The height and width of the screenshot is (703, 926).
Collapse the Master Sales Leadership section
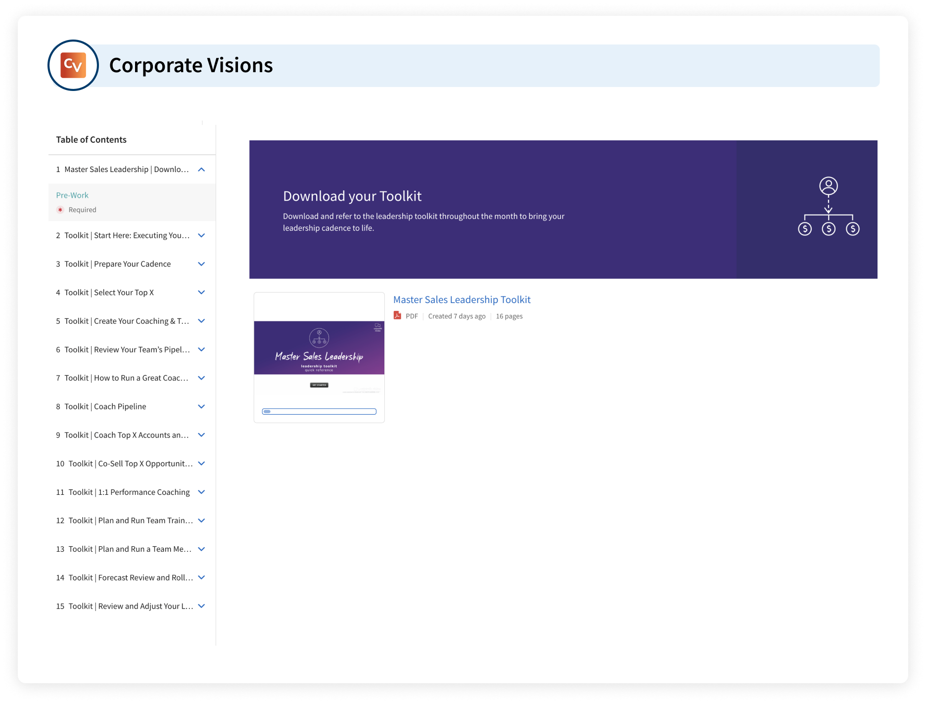tap(201, 170)
